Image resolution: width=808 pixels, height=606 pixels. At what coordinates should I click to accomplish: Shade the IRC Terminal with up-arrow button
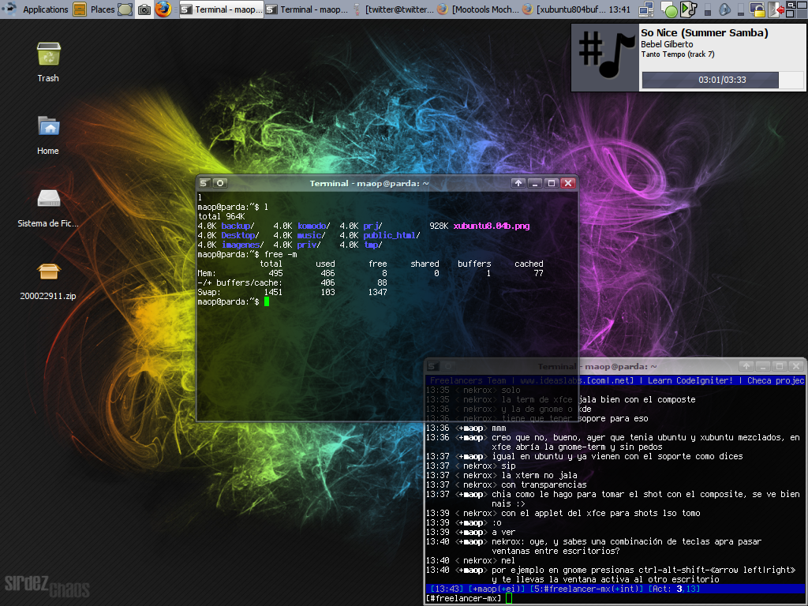point(746,366)
